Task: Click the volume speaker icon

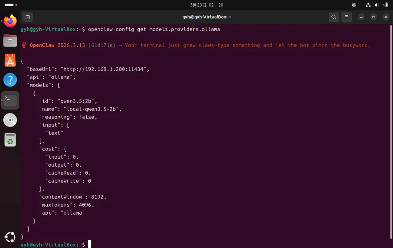Action: pyautogui.click(x=377, y=5)
